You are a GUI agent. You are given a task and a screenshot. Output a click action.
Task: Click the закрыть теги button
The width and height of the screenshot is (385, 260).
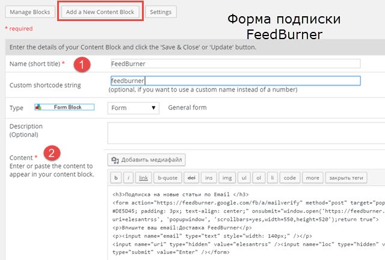346,178
